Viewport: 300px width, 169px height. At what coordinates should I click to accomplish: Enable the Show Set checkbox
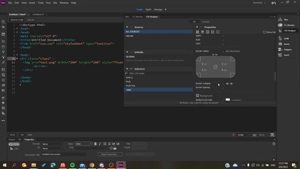264,32
